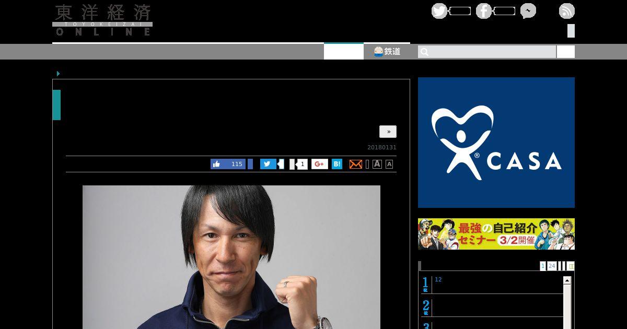
Task: Open the 鉄道 railway tab
Action: tap(387, 51)
